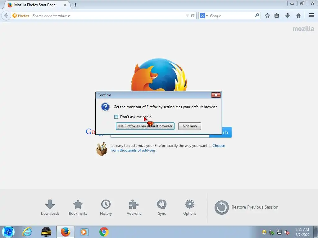Screen dimensions: 318x238
Task: Open Bookmarks from the start page shortcuts
Action: (x=78, y=207)
